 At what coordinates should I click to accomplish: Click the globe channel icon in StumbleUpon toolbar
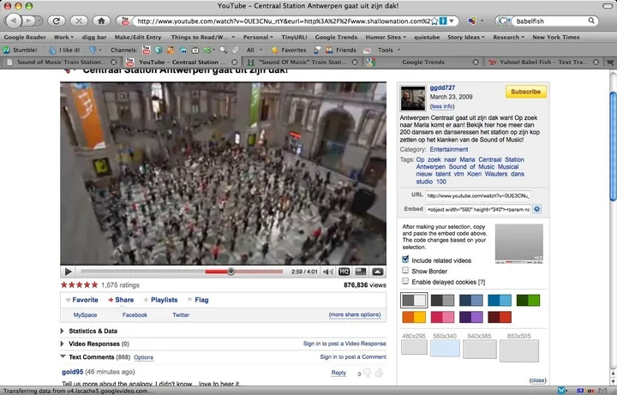point(159,50)
